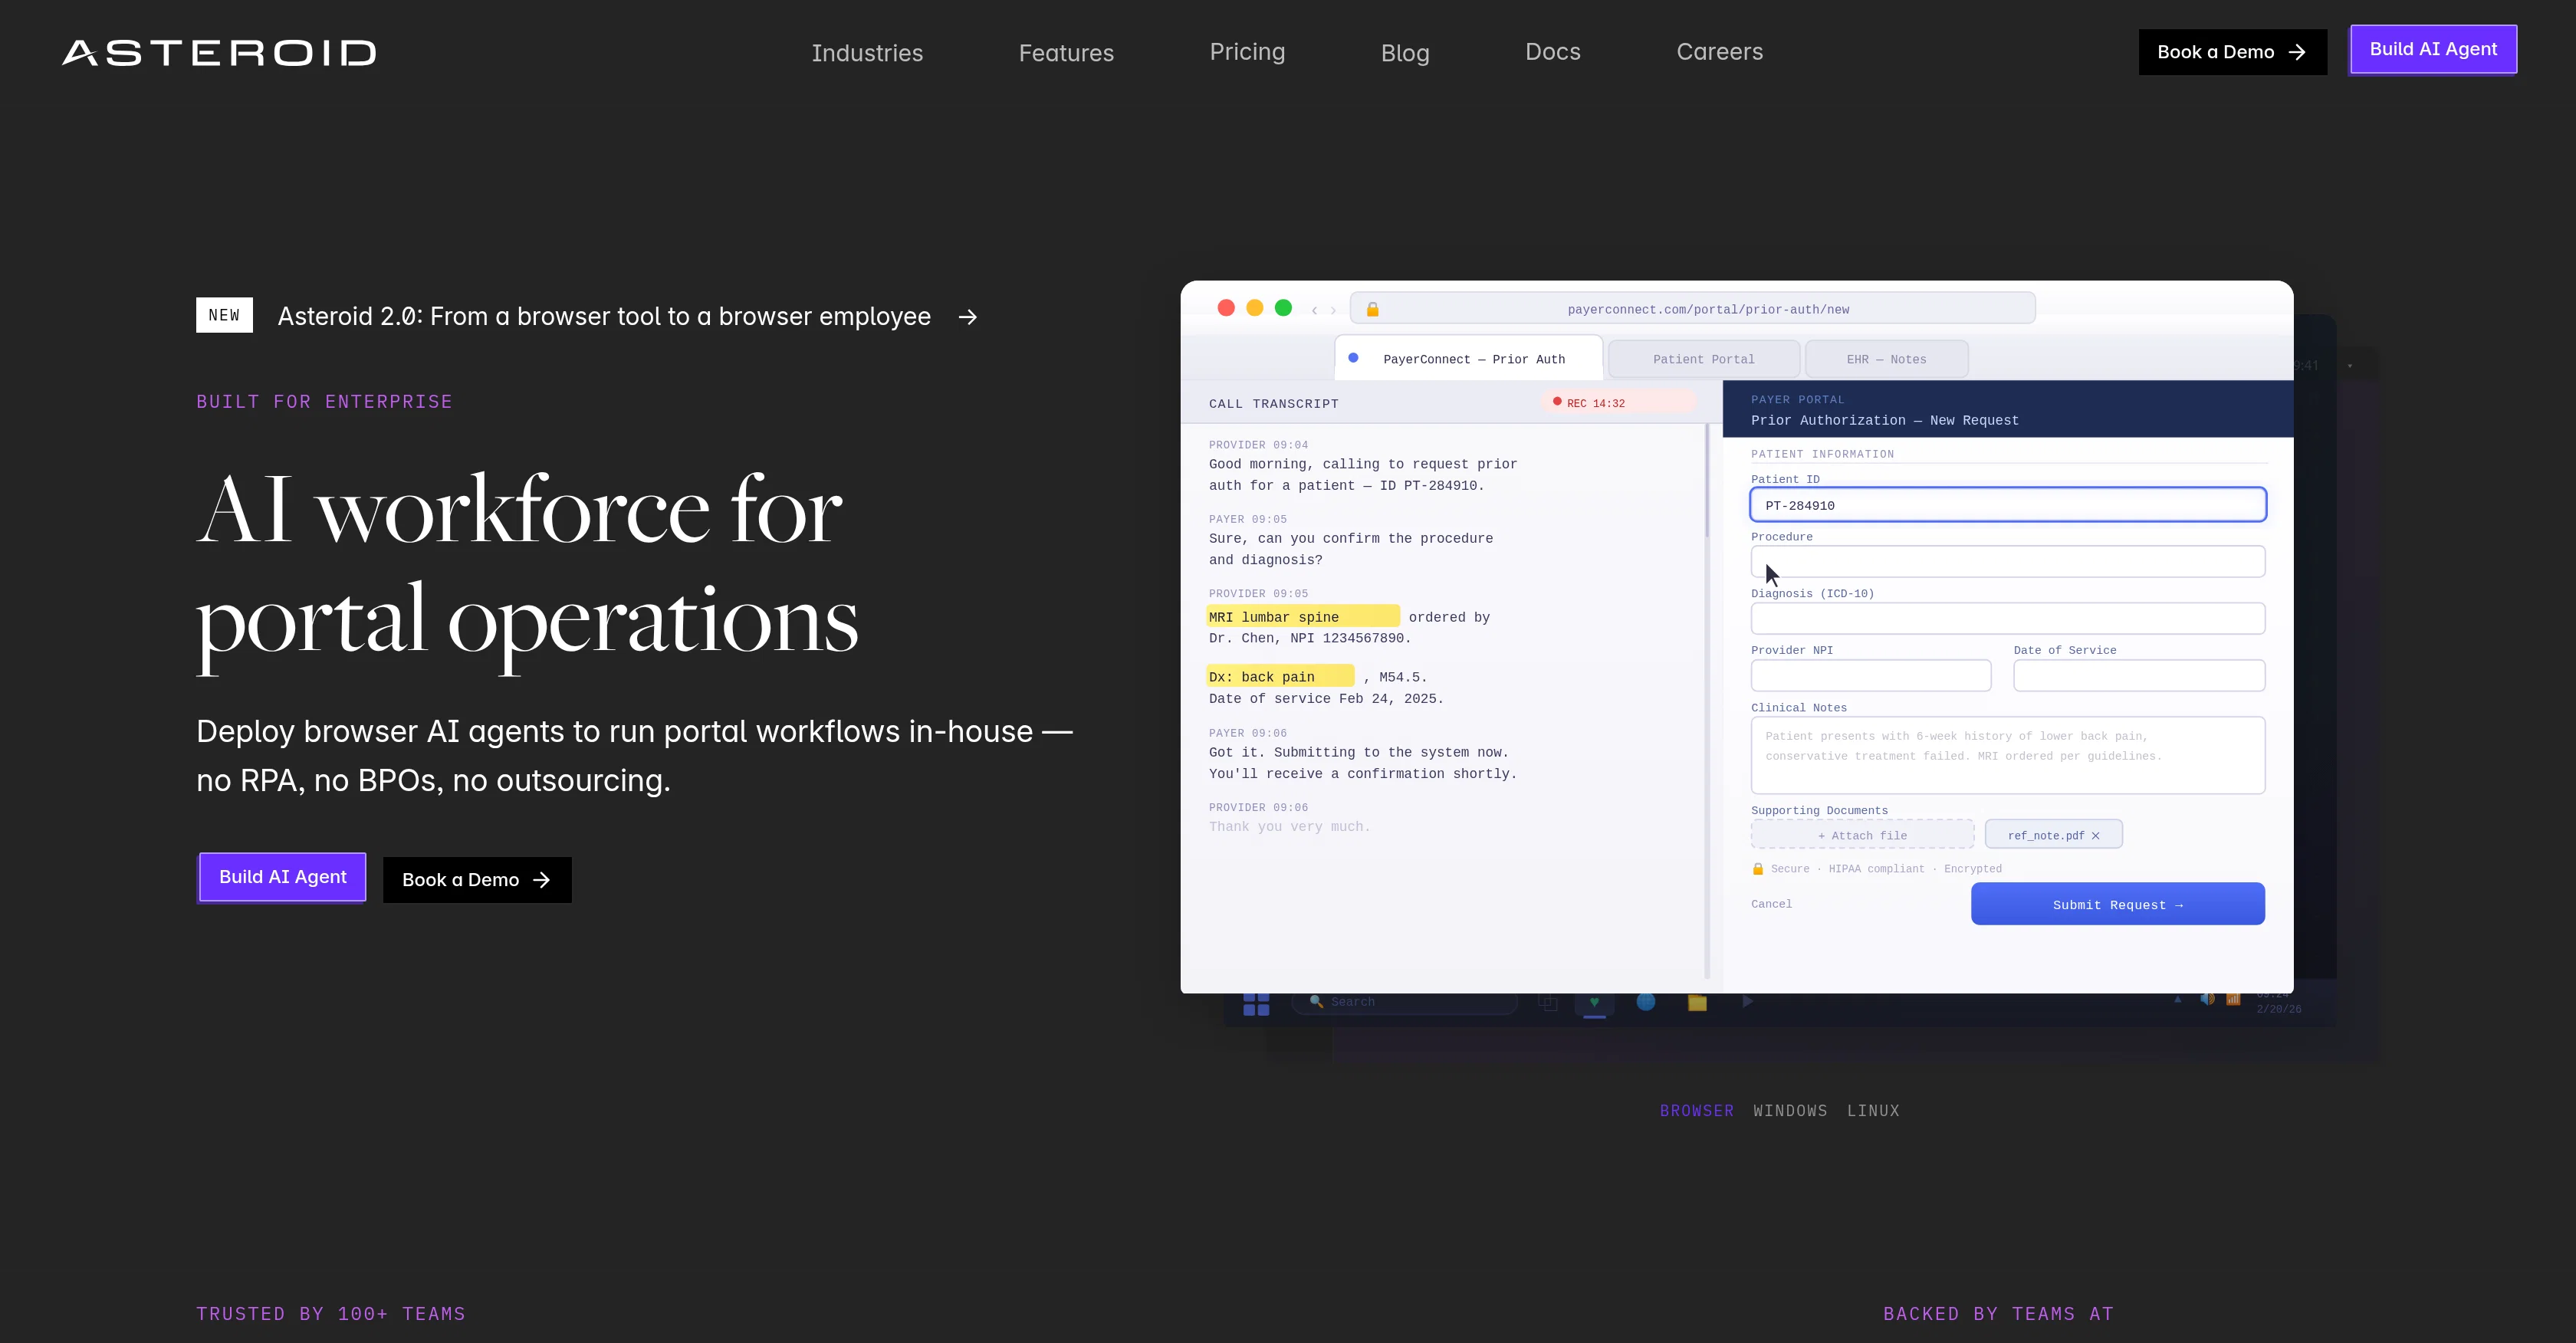Screen dimensions: 2576x1343
Task: Open the Blog nav link
Action: coord(1405,53)
